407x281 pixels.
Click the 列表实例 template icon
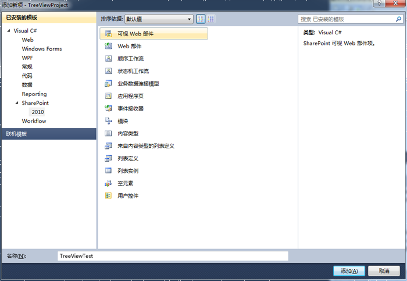point(108,170)
